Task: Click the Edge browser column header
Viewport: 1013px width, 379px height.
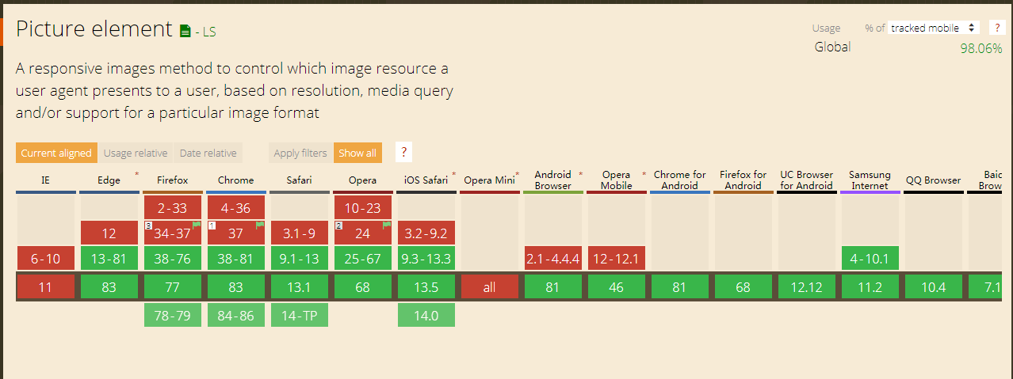Action: 109,180
